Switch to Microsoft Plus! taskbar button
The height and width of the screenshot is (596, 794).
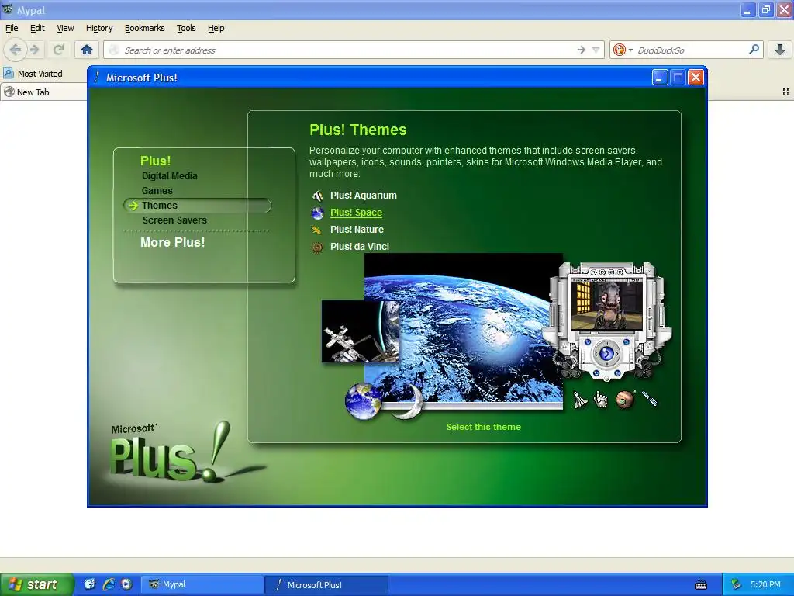pos(326,585)
